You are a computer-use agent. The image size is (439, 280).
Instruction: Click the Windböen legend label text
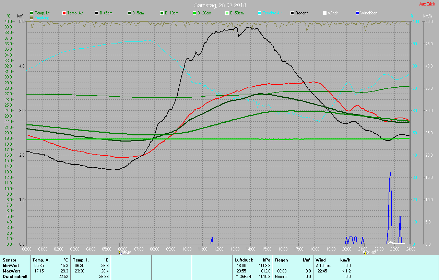pos(369,13)
